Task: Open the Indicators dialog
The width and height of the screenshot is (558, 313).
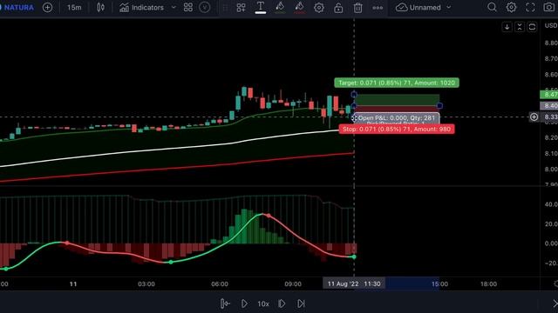Action: [141, 8]
